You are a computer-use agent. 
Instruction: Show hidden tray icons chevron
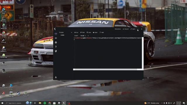pos(162,103)
